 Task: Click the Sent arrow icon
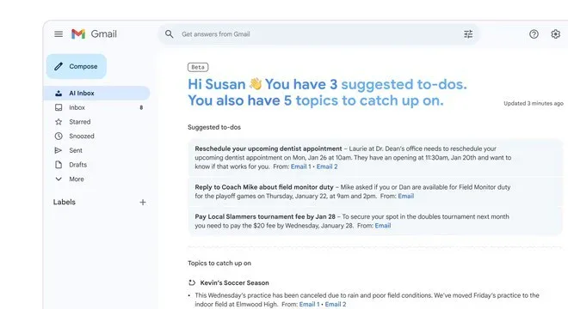[x=58, y=150]
